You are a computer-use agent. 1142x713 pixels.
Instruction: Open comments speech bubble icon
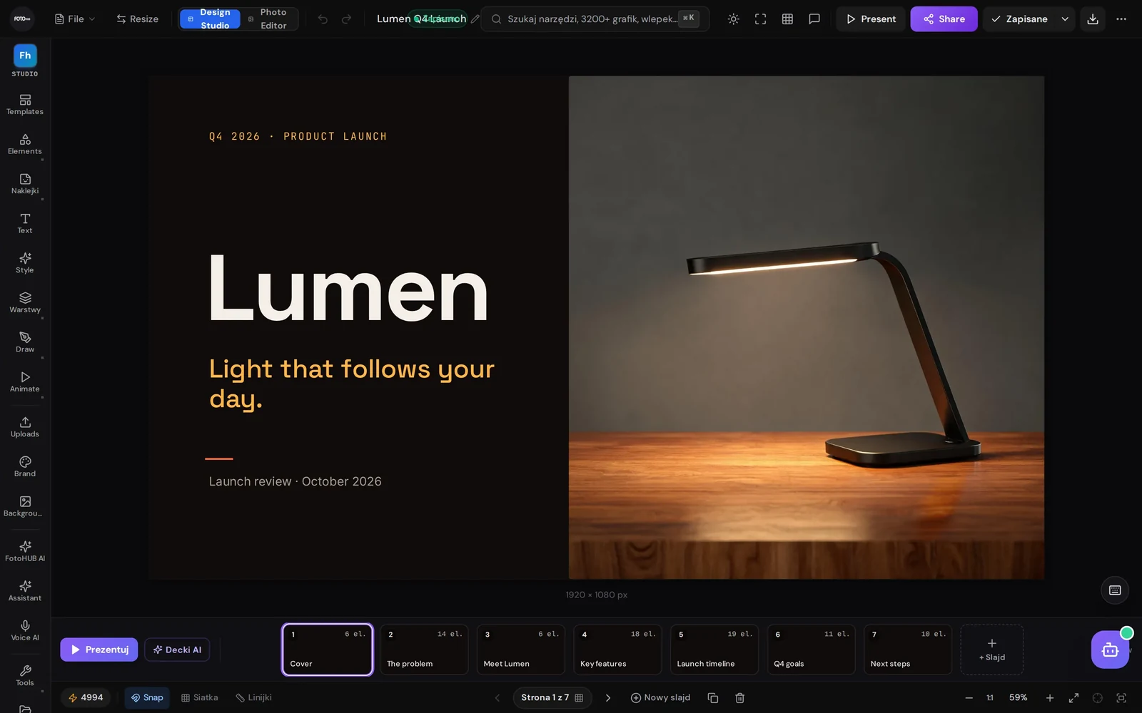[814, 19]
